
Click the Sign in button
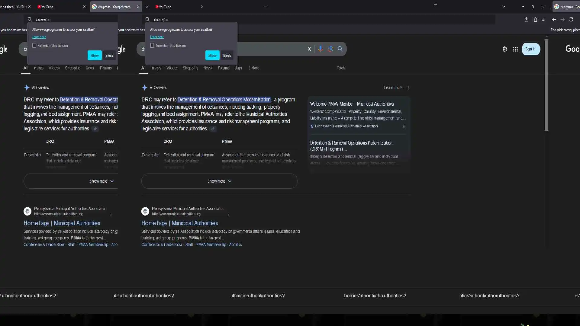point(530,49)
